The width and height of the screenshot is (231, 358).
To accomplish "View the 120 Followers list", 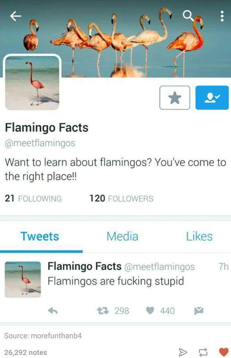I will click(121, 198).
